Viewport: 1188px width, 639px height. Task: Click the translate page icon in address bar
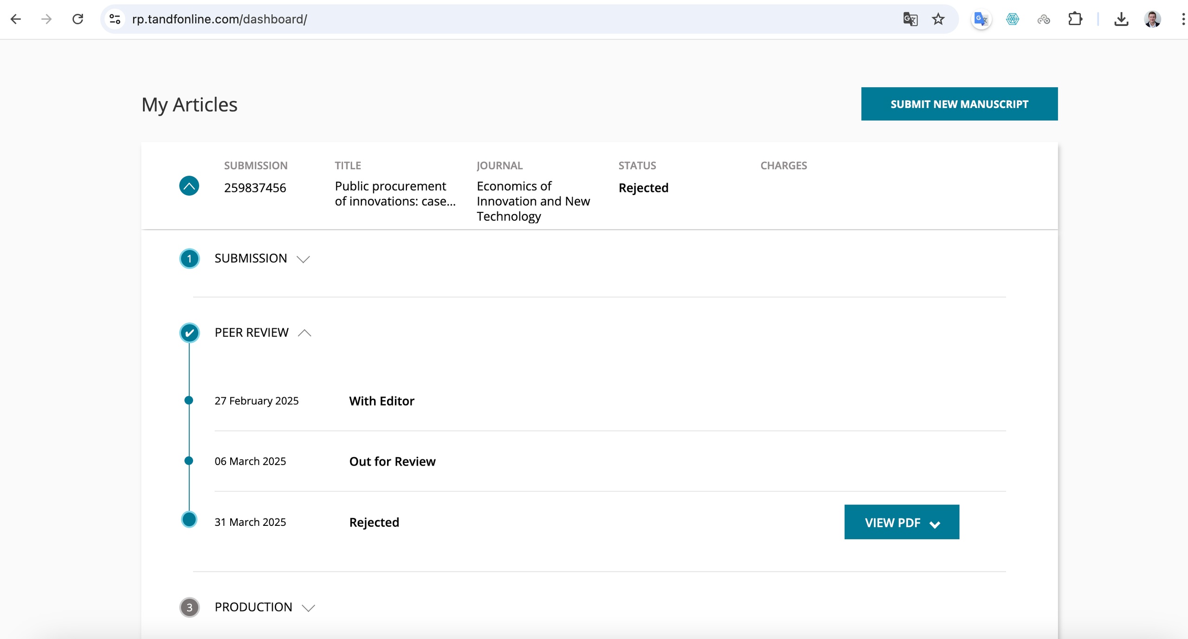click(x=910, y=19)
